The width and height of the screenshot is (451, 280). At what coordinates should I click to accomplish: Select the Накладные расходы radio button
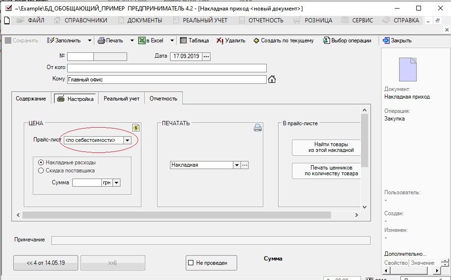(41, 162)
